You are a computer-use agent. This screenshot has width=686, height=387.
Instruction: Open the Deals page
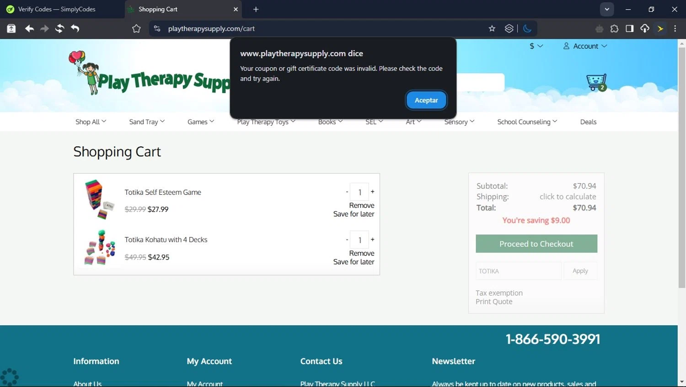click(588, 122)
